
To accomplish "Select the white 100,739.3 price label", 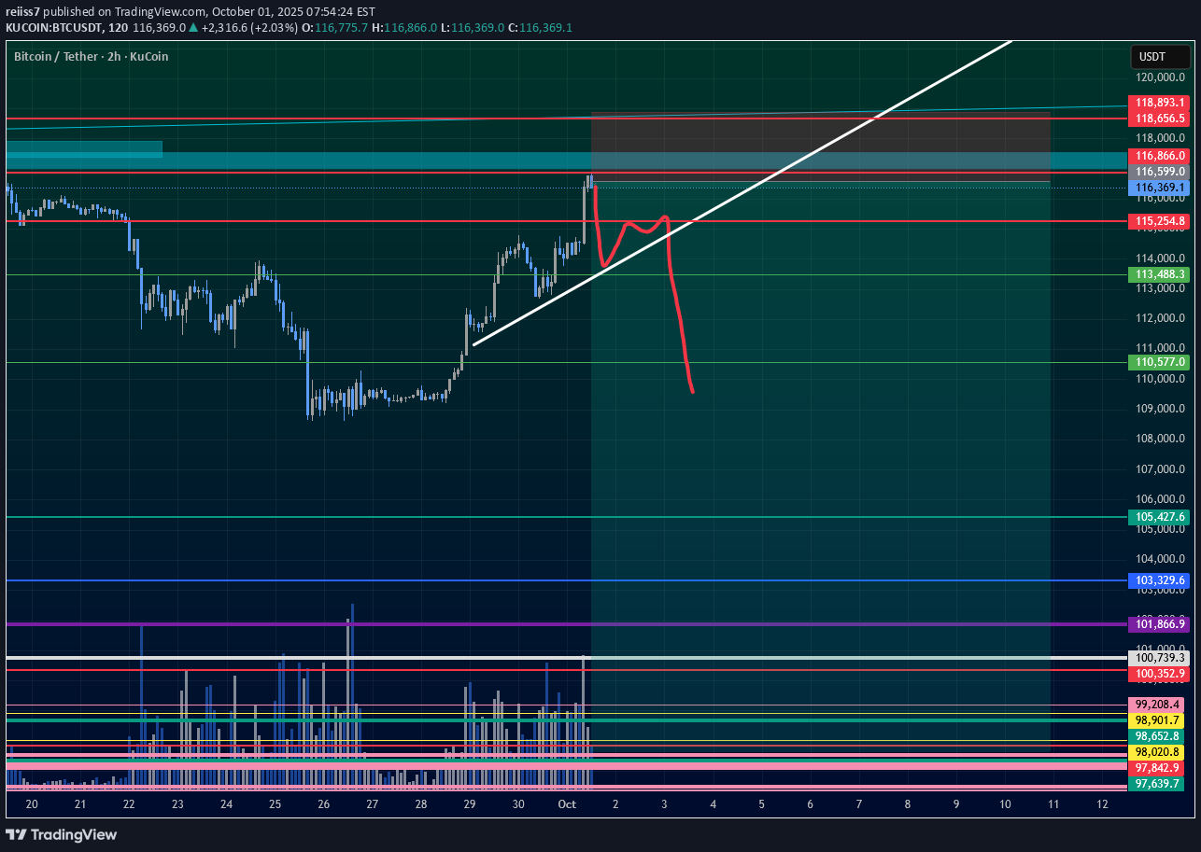I will tap(1158, 658).
